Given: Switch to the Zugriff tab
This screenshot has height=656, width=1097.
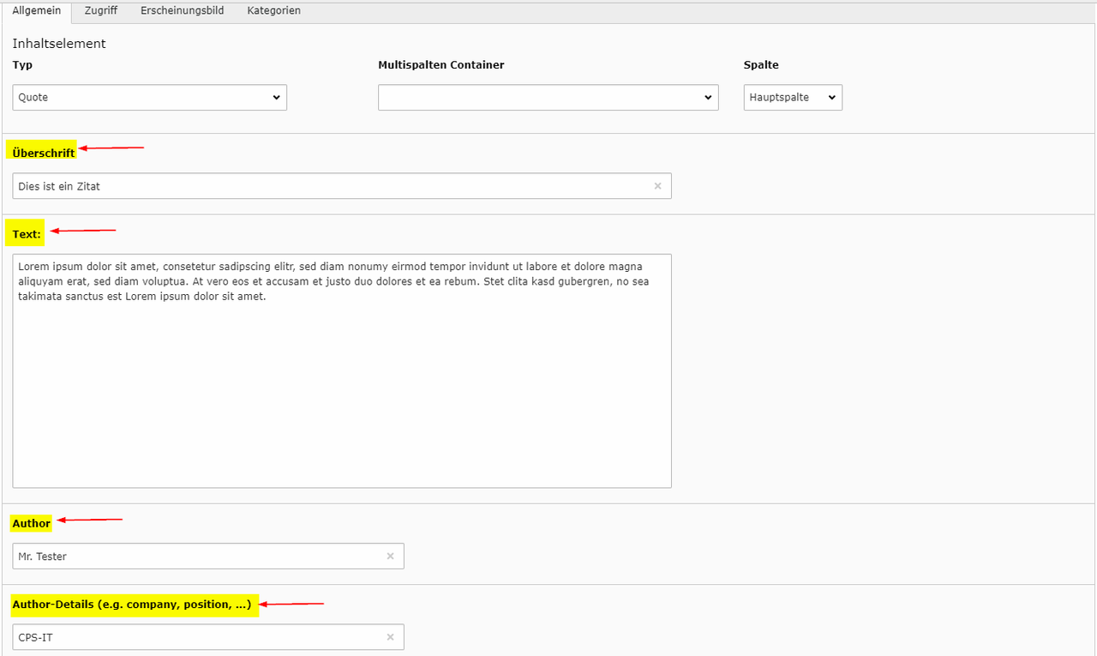Looking at the screenshot, I should [x=101, y=11].
